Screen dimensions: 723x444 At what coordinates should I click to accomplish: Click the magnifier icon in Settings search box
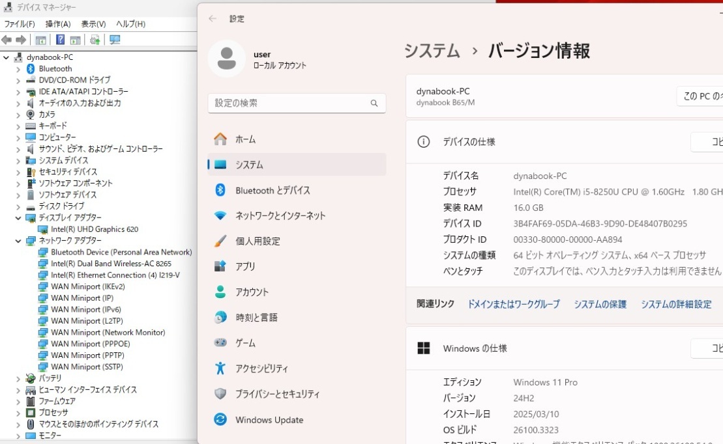point(374,103)
